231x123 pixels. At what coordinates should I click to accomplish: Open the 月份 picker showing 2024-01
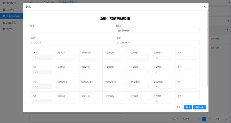72,43
